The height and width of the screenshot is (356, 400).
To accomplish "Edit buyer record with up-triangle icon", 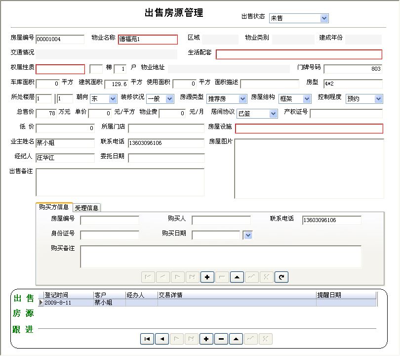I will [x=237, y=277].
